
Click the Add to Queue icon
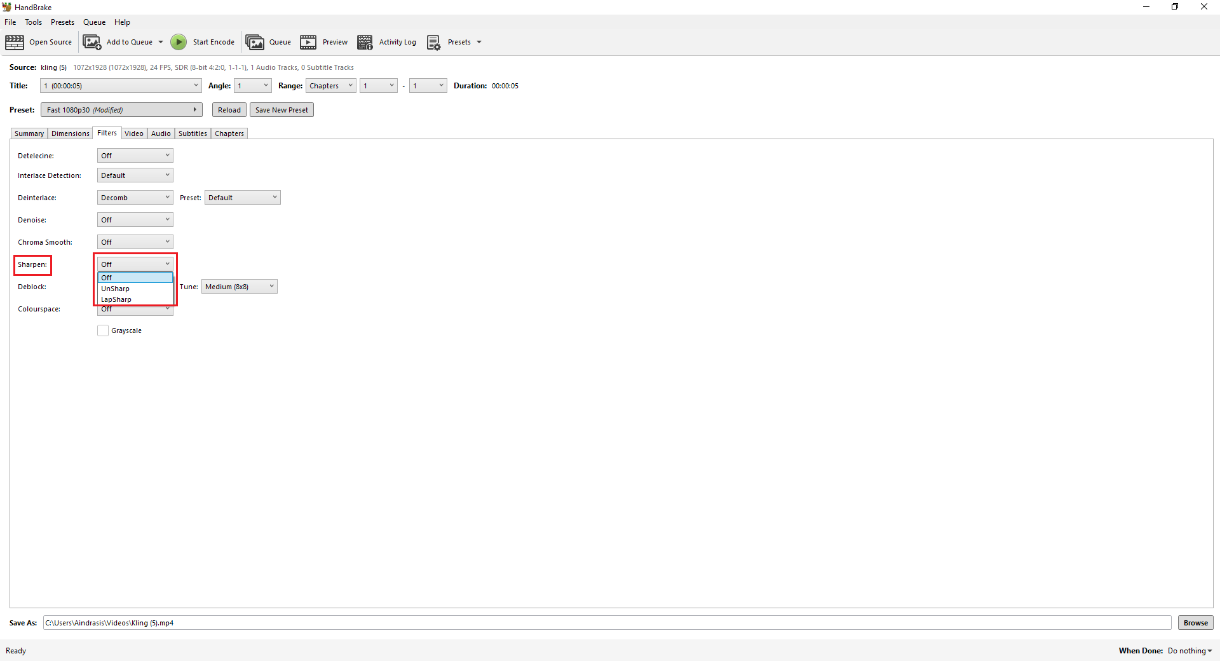(92, 43)
